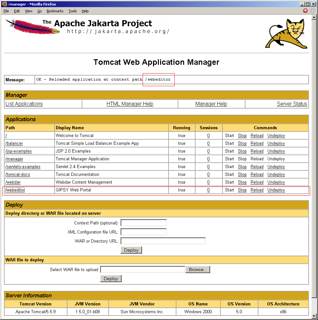Open sessions count for /balancer
The height and width of the screenshot is (320, 318).
point(208,143)
